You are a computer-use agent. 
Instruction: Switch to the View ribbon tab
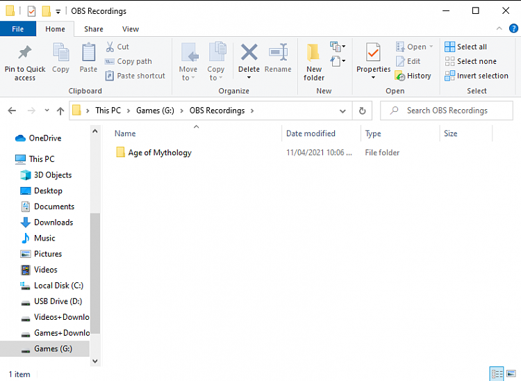pos(131,29)
